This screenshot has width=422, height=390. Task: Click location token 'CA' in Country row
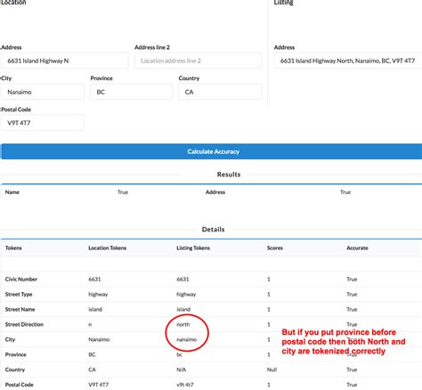92,370
